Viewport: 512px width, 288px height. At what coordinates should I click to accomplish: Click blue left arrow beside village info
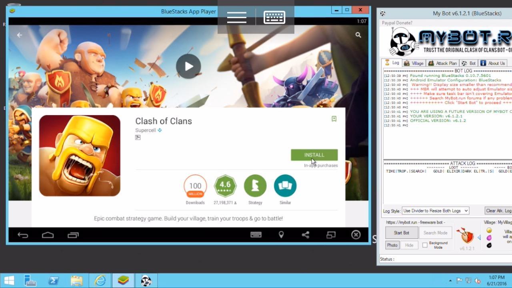tap(479, 238)
